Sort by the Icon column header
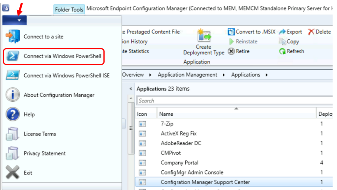The width and height of the screenshot is (337, 190). click(x=146, y=114)
